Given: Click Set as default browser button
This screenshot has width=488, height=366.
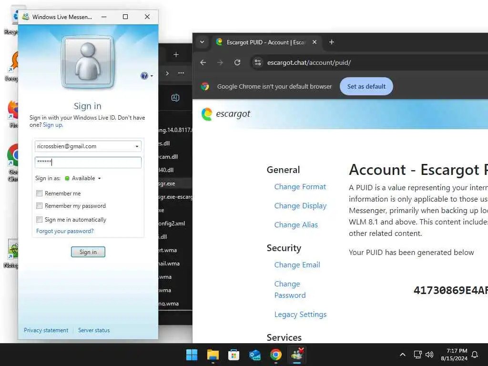Looking at the screenshot, I should click(x=366, y=87).
